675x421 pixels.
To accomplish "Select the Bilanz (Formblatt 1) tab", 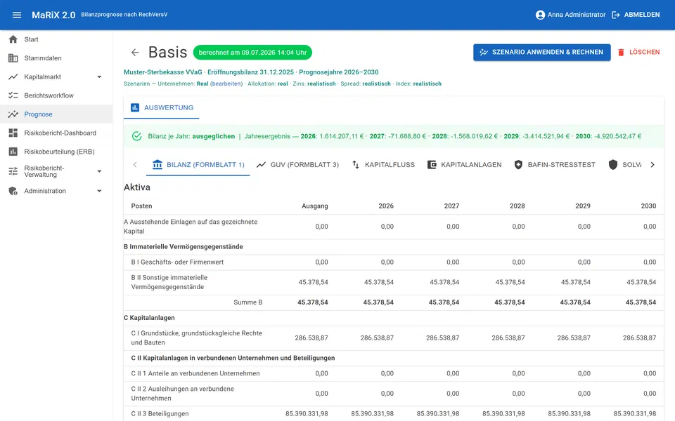I will (x=198, y=164).
